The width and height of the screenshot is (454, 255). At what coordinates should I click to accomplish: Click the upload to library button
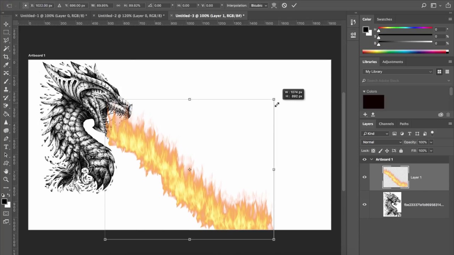pyautogui.click(x=373, y=114)
